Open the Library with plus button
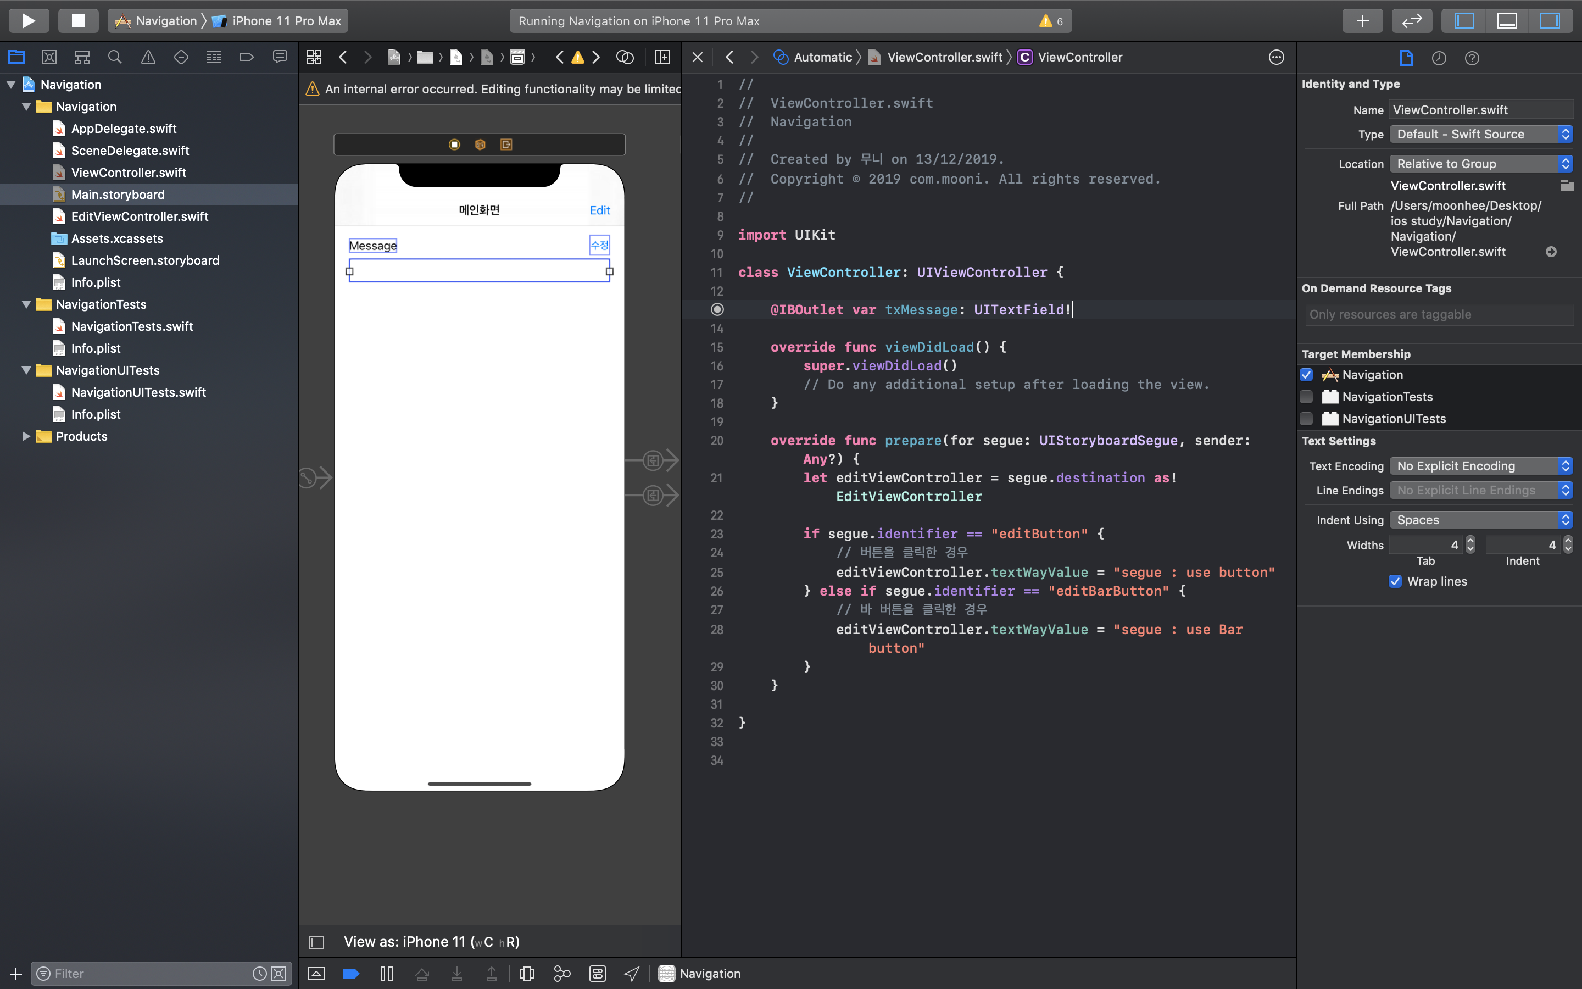Screen dimensions: 1582x989 click(x=1362, y=21)
